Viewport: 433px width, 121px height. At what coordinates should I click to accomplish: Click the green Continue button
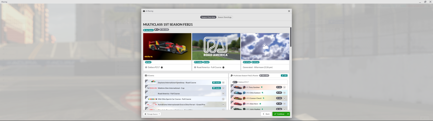pos(279,114)
